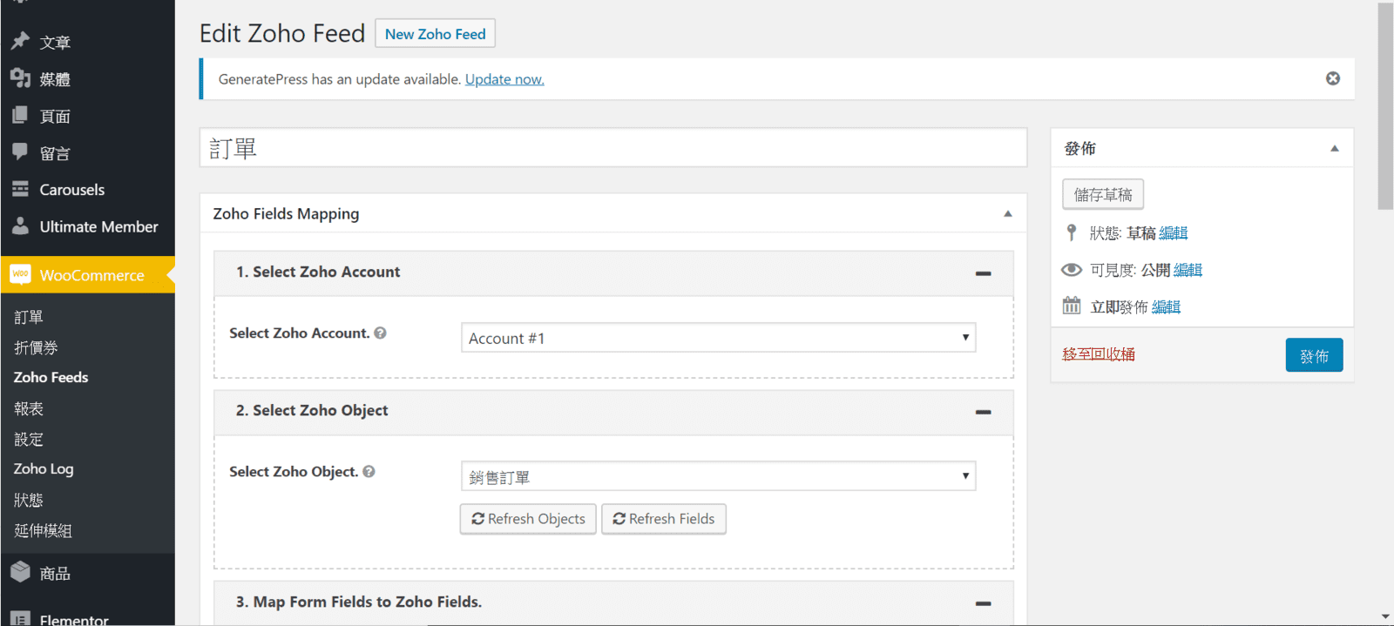Click the status key icon near 狀態
The height and width of the screenshot is (626, 1394).
[1072, 232]
